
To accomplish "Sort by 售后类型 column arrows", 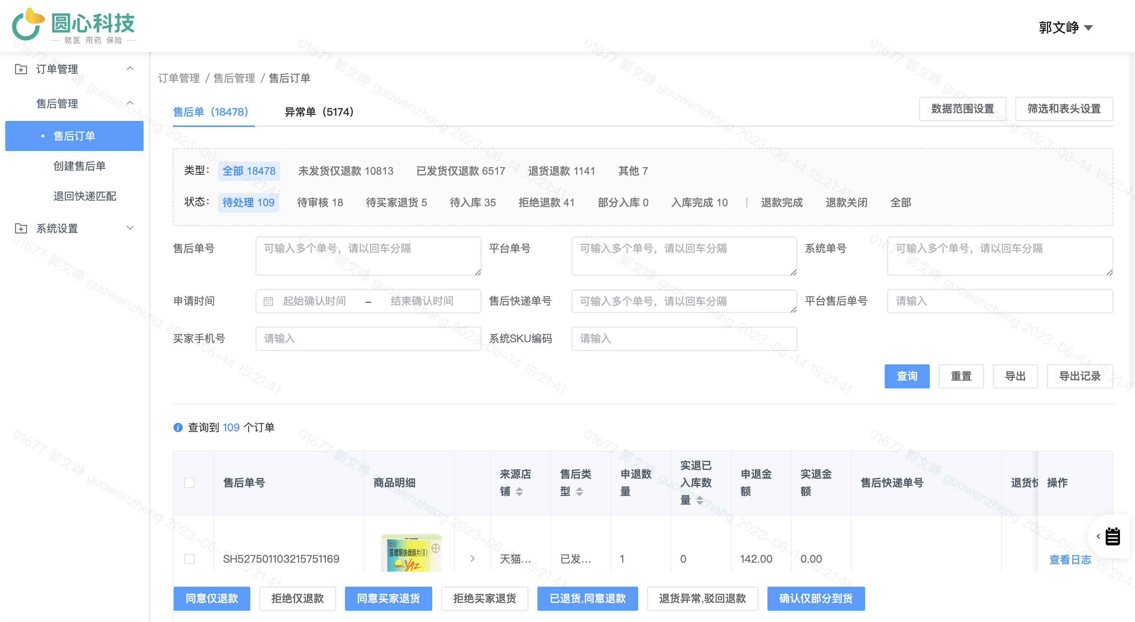I will pyautogui.click(x=580, y=491).
